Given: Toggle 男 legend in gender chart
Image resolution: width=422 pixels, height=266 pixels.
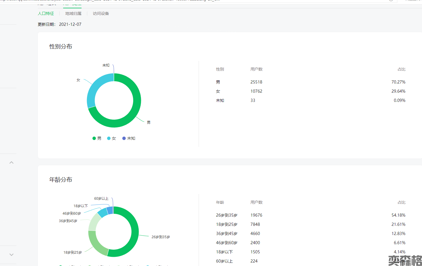Looking at the screenshot, I should coord(97,138).
